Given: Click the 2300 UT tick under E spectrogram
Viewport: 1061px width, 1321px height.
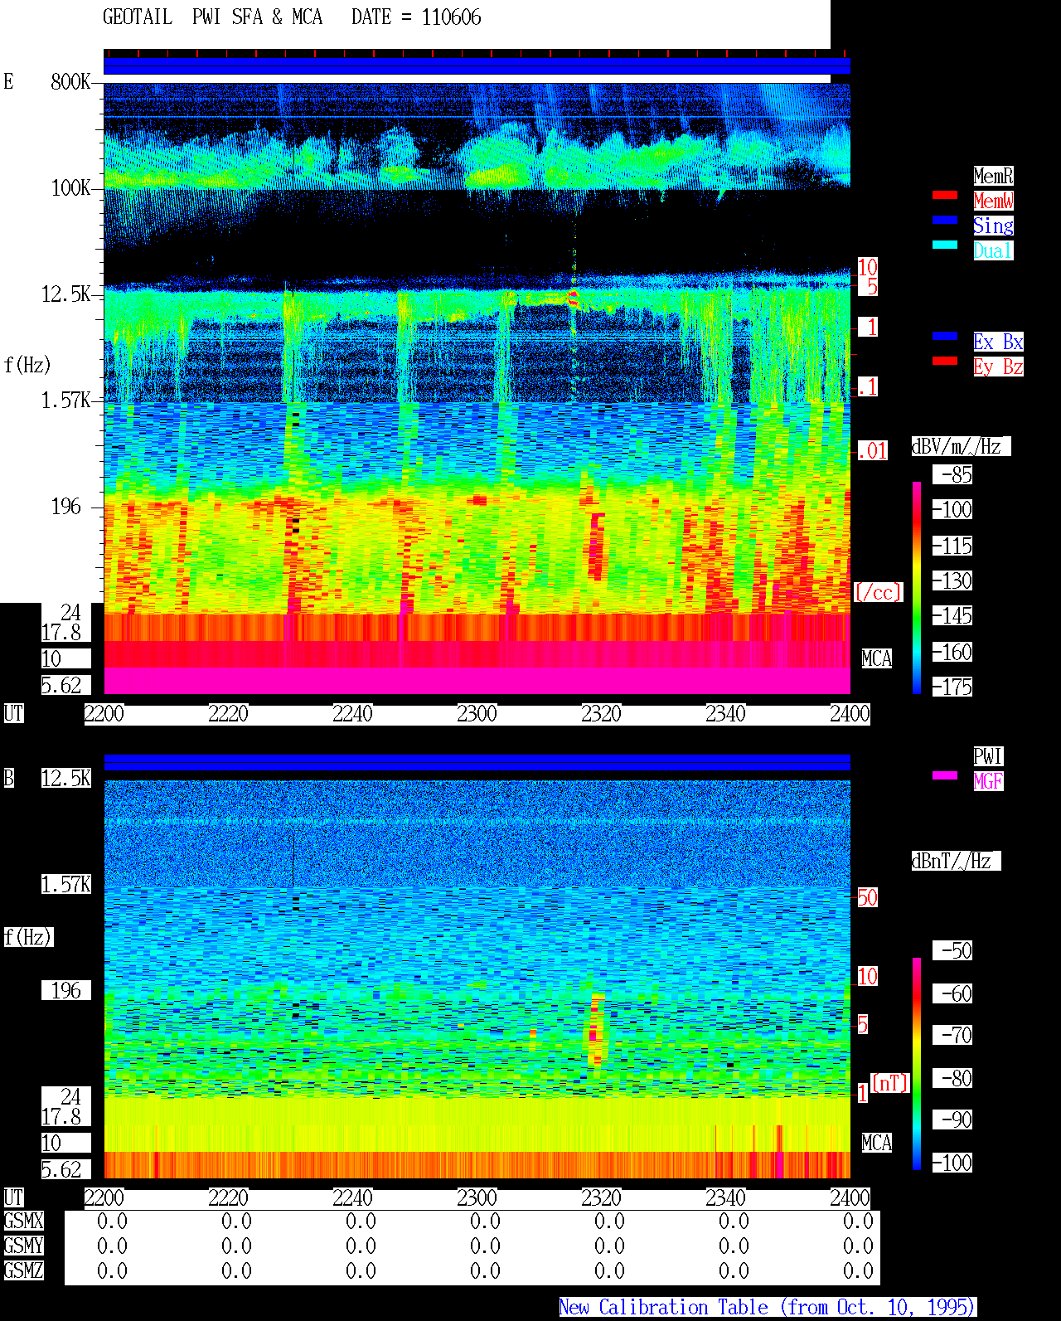Looking at the screenshot, I should coord(477,714).
